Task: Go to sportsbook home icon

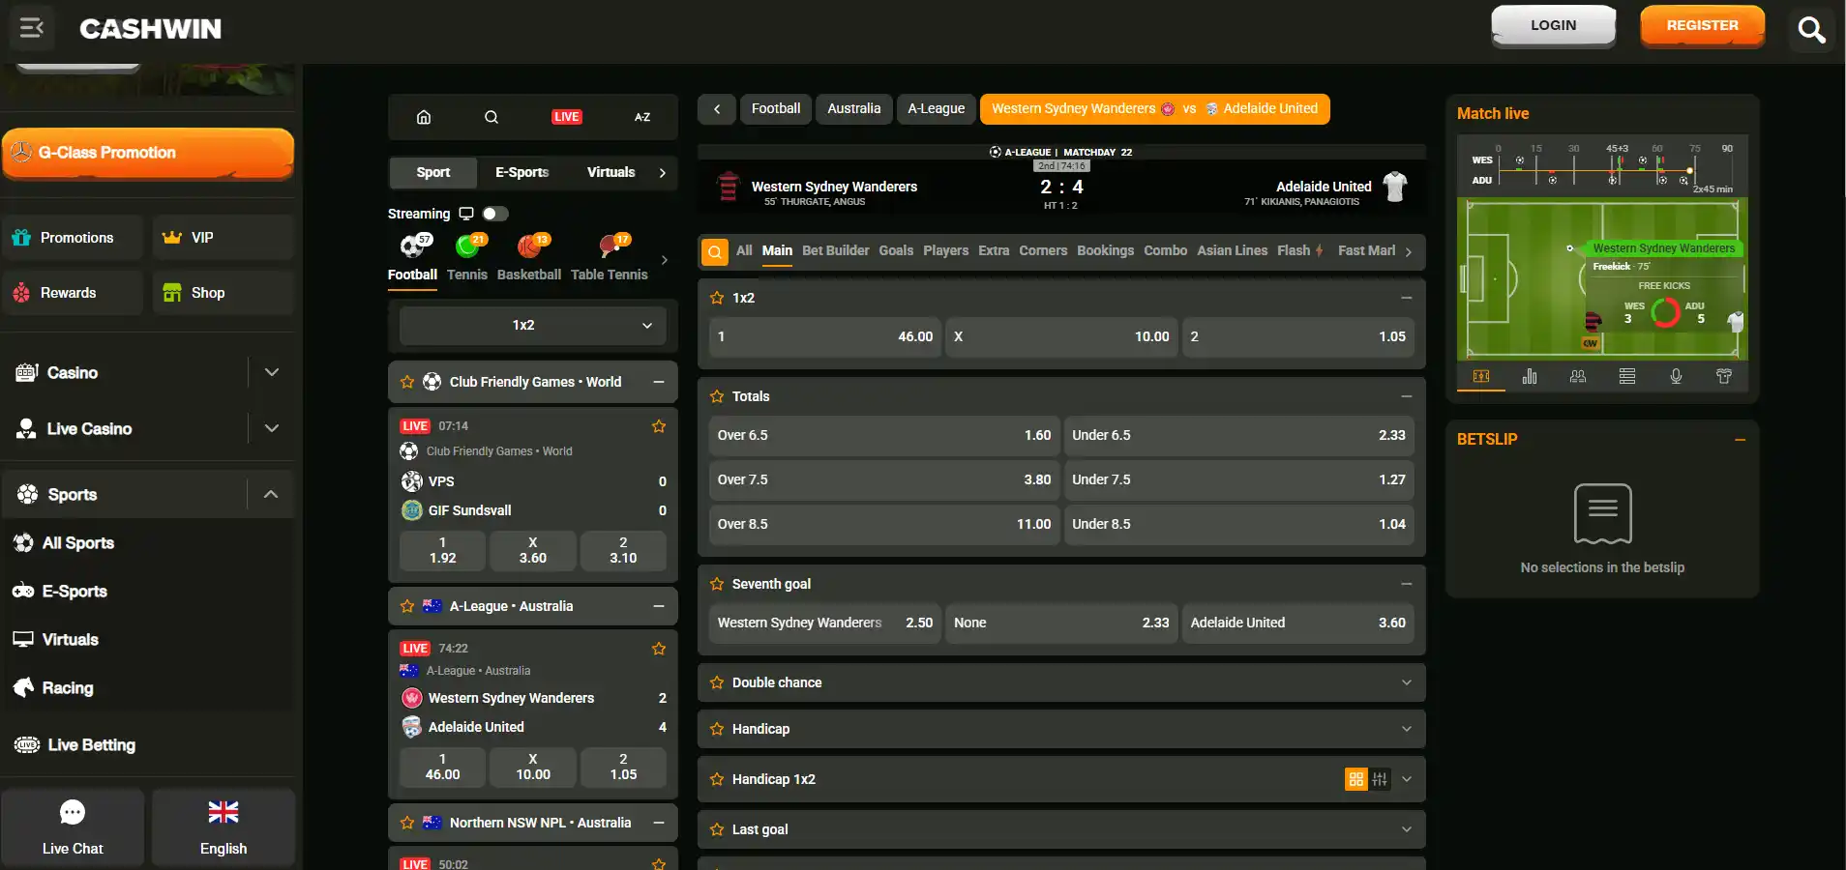Action: 424,117
